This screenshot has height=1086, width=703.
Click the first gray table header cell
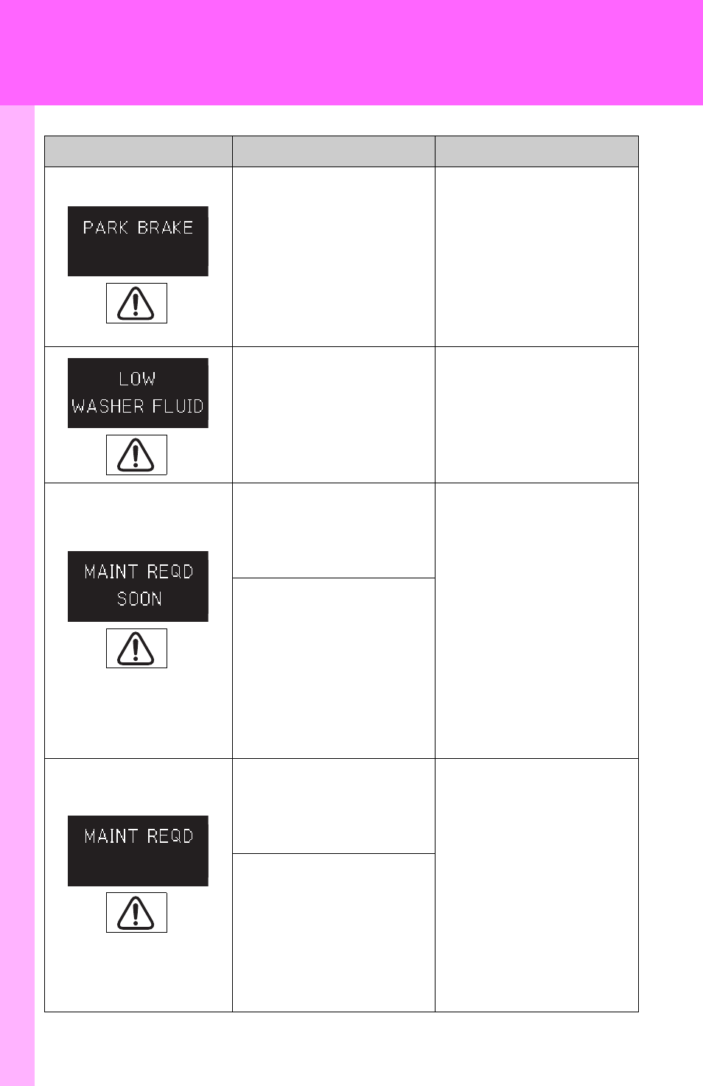tap(139, 151)
